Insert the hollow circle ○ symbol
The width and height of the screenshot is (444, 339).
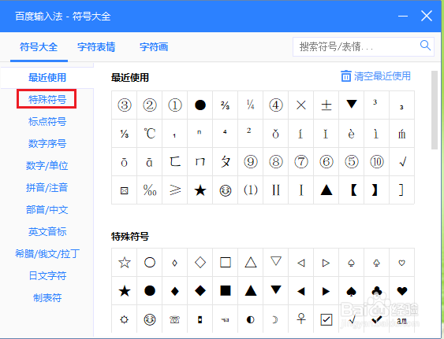tap(150, 263)
